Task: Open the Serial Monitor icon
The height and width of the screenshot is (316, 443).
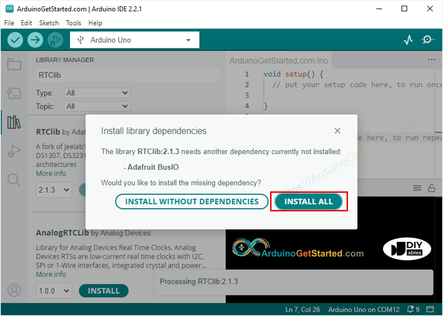Action: click(x=428, y=40)
